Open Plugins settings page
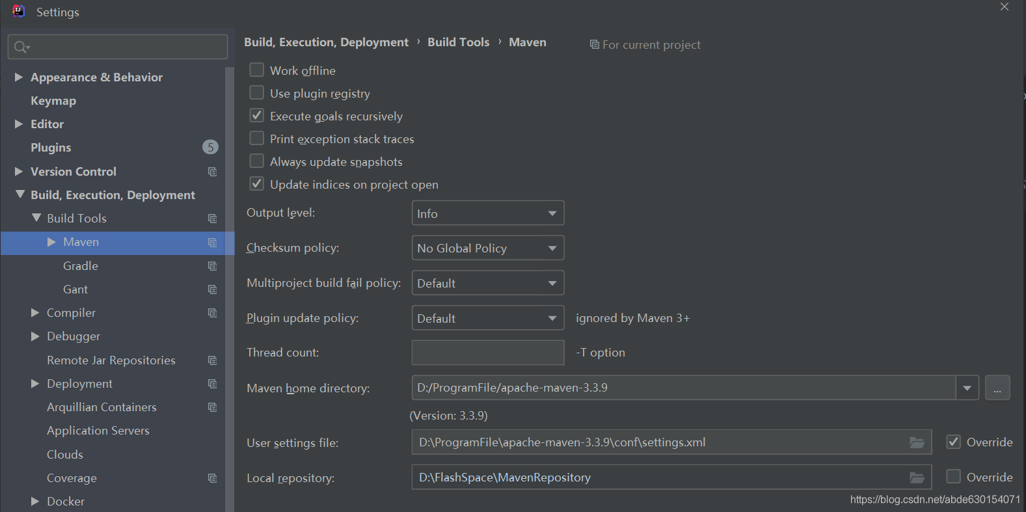Image resolution: width=1026 pixels, height=512 pixels. 51,148
